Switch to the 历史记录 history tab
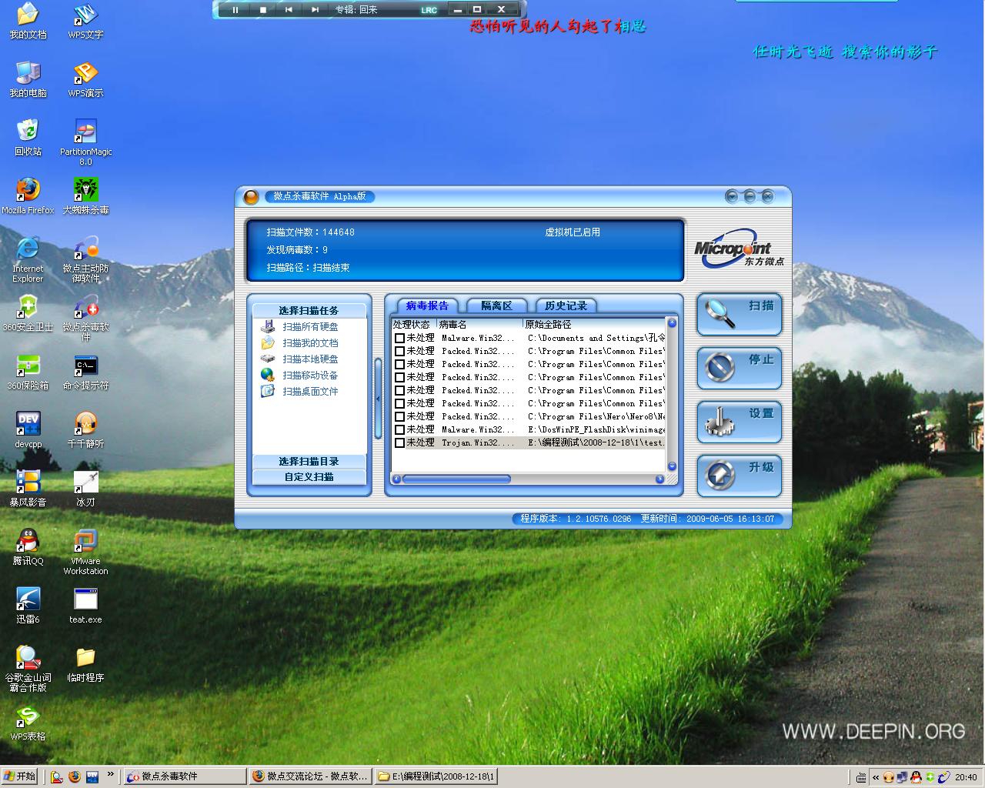 pyautogui.click(x=566, y=306)
